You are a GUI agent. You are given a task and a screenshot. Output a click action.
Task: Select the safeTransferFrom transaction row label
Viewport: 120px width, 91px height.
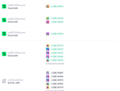(15, 80)
